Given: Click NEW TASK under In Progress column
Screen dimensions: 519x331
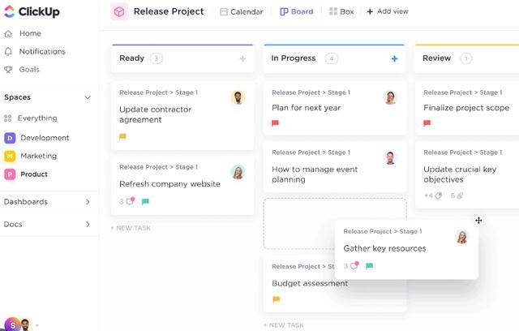Looking at the screenshot, I should pos(284,325).
